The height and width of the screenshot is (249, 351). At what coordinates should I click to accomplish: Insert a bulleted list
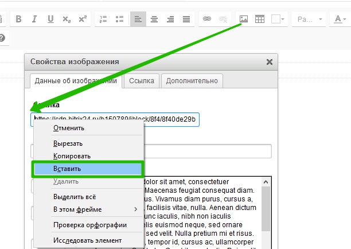tap(120, 19)
